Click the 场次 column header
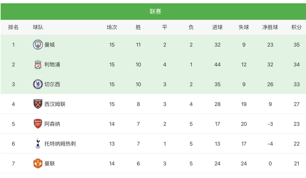Viewport: 306px width, 178px height. [112, 27]
